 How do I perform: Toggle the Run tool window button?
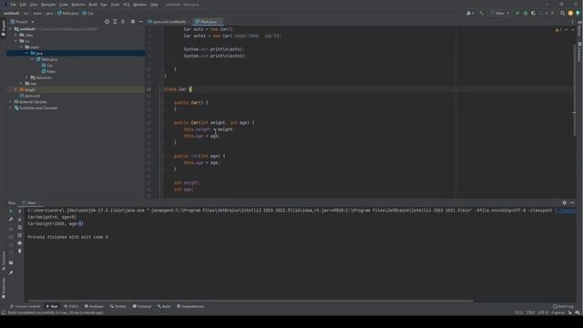(52, 306)
